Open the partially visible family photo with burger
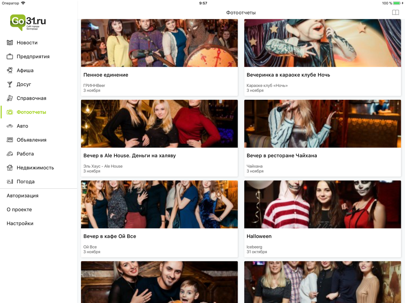The height and width of the screenshot is (303, 405). click(159, 282)
